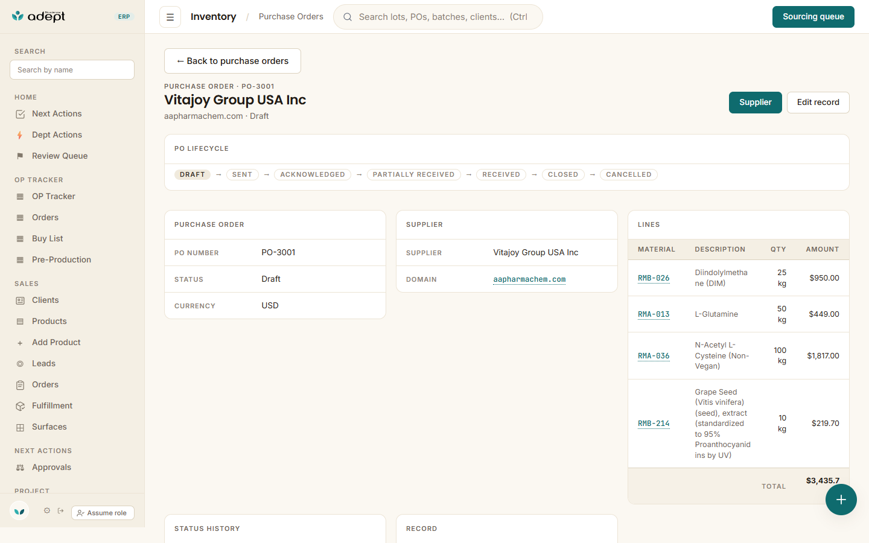Click the DESCRIPTION column header
This screenshot has width=869, height=543.
pyautogui.click(x=720, y=249)
